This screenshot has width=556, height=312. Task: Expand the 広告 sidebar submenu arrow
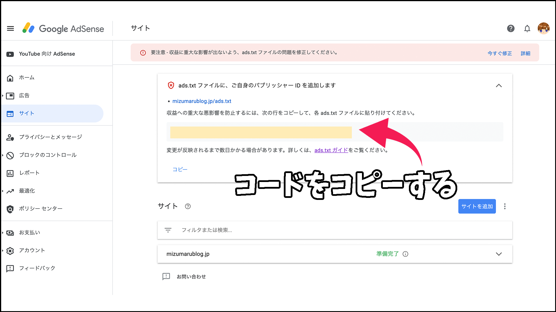click(3, 96)
